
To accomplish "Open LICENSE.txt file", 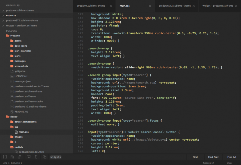I will [21, 76].
